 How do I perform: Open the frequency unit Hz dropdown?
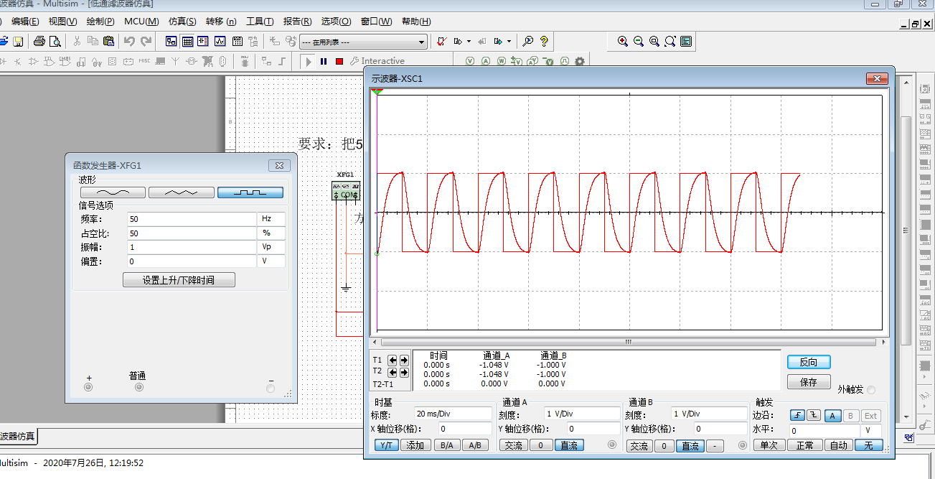[271, 219]
